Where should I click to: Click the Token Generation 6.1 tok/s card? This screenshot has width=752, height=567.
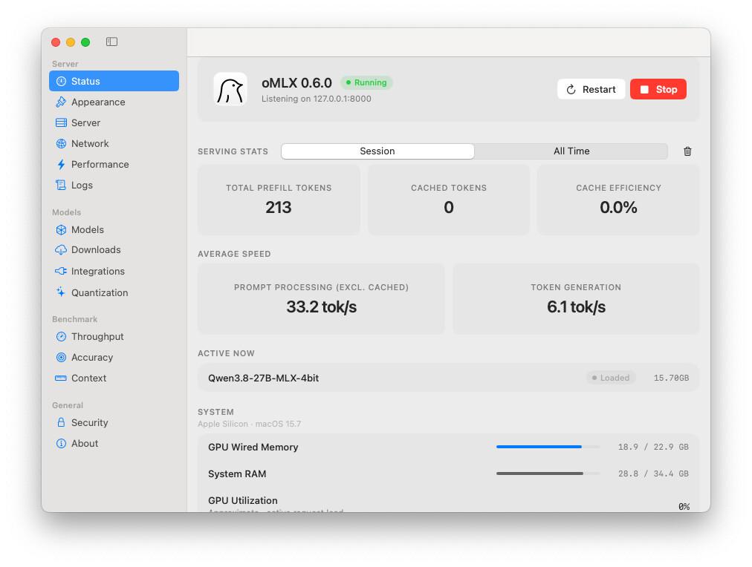coord(576,299)
